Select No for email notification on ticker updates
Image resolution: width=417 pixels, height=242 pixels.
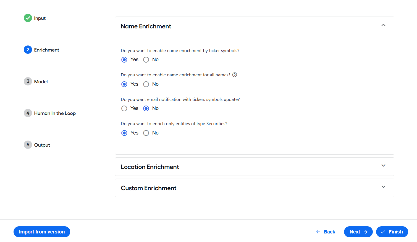[146, 108]
